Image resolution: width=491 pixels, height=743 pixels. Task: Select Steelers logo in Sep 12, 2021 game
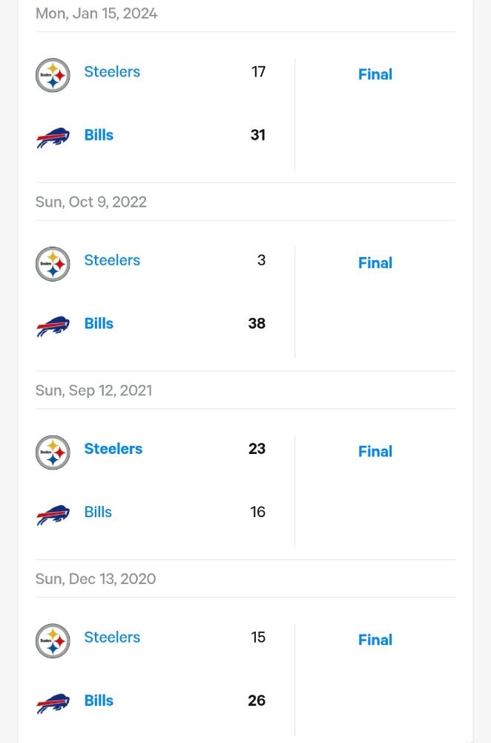pyautogui.click(x=53, y=452)
